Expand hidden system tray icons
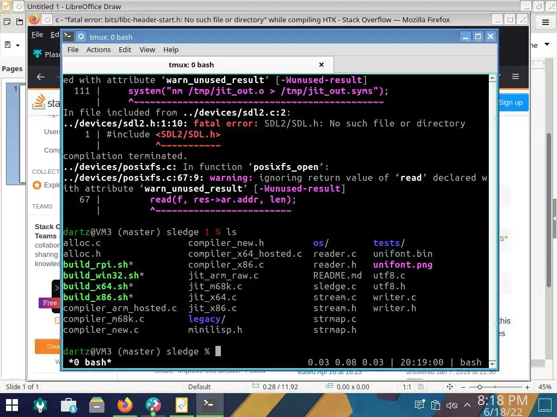 coord(467,405)
